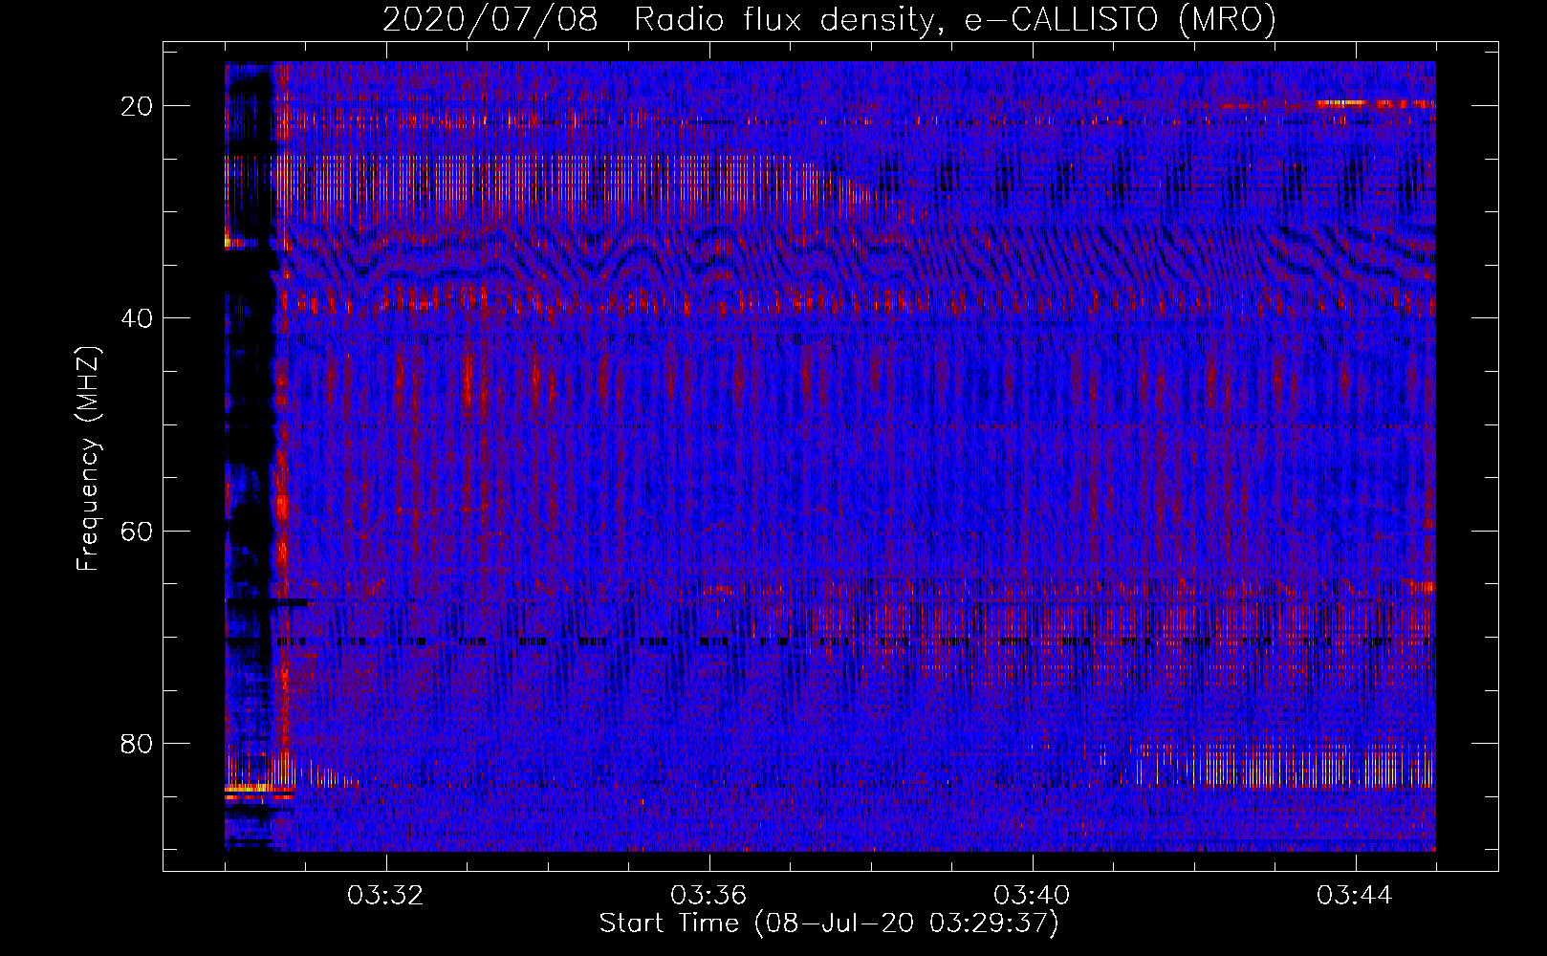1547x956 pixels.
Task: Click the plot title "2020/07/08 Radio flux density, e-CALLISTO (MRO)"
Action: [829, 20]
